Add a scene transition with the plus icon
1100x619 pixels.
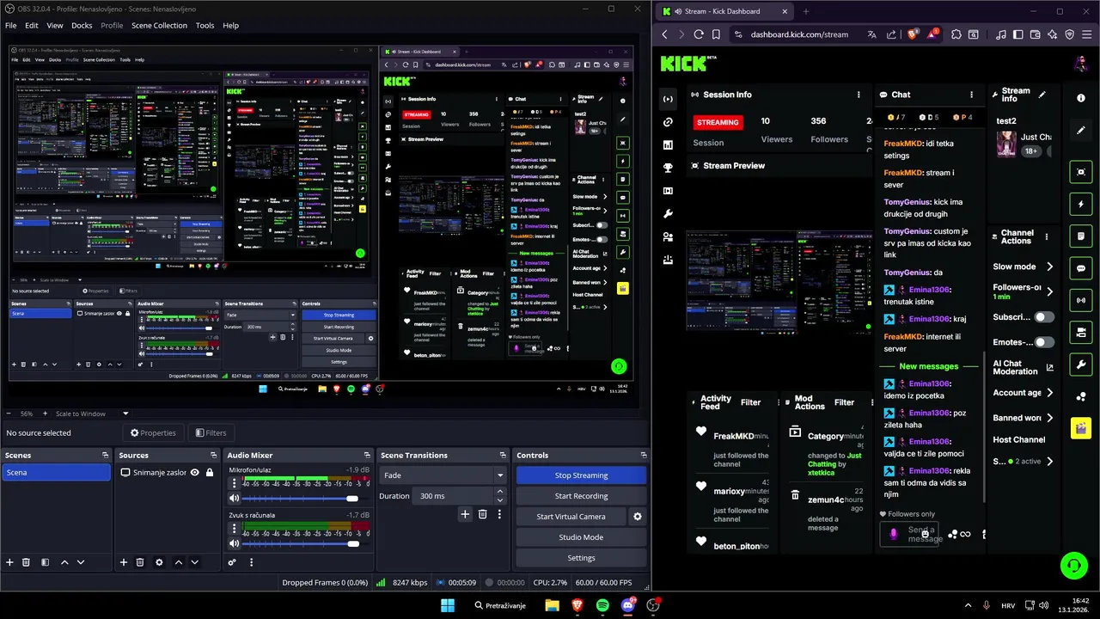[x=465, y=514]
